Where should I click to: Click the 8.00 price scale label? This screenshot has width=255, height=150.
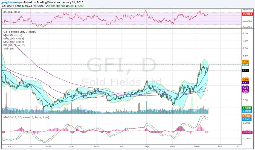pos(245,34)
